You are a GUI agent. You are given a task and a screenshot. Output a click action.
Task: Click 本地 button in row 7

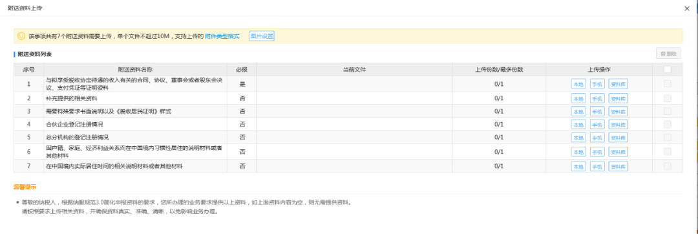(578, 166)
